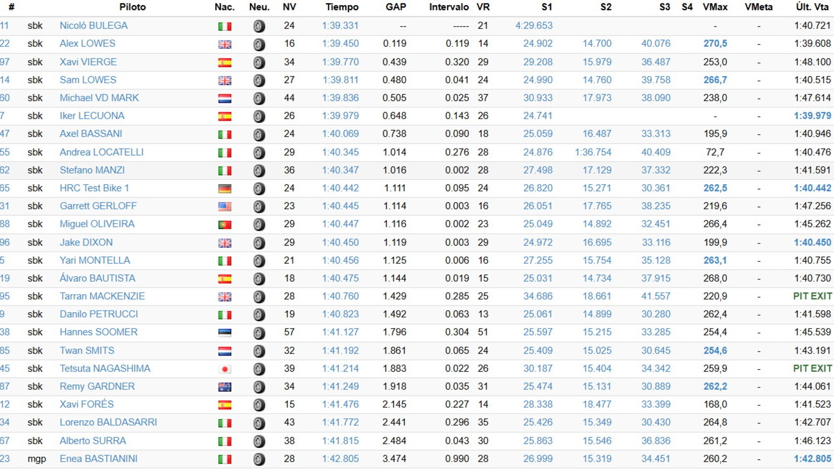This screenshot has height=469, width=834.
Task: Click the tyre icon in Nicoló BULEGA's row
Action: point(259,26)
